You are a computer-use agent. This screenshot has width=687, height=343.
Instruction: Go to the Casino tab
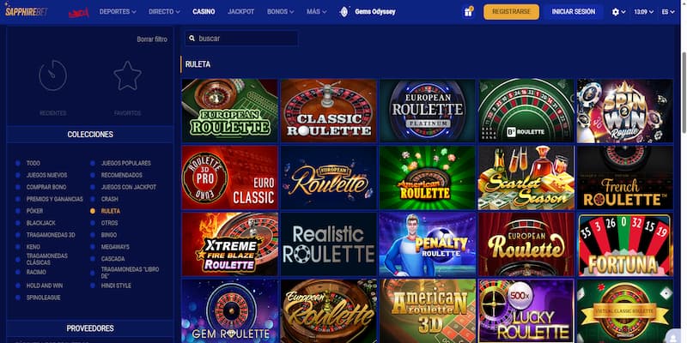(204, 12)
